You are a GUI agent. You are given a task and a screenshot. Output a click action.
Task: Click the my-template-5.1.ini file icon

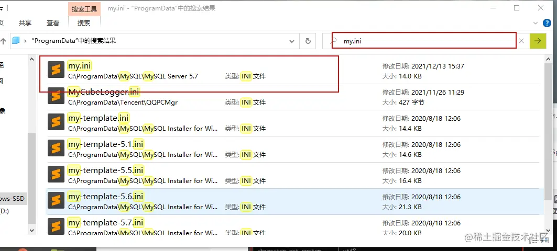pos(56,149)
